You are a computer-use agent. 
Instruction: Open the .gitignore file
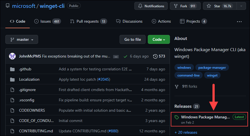27,90
